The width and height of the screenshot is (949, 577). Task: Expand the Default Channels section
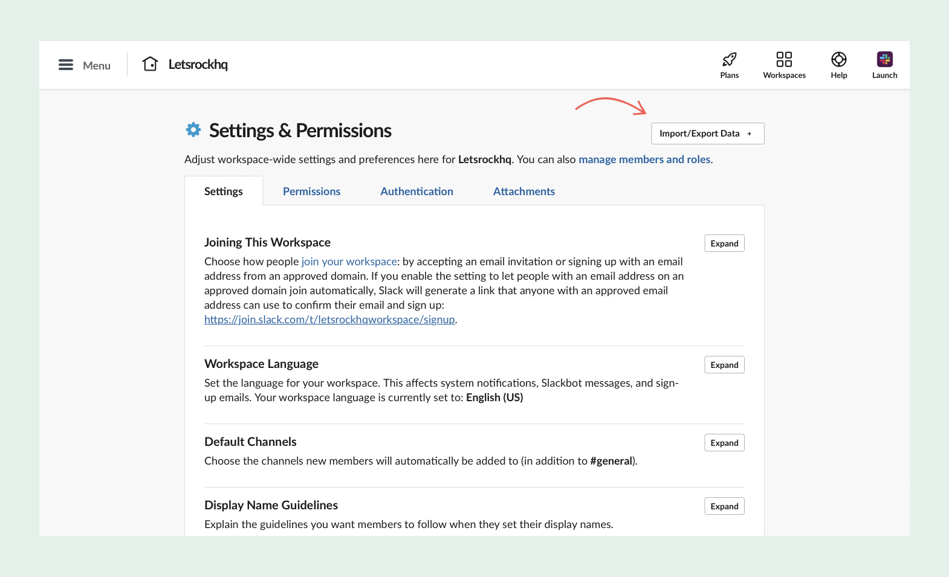(x=724, y=443)
